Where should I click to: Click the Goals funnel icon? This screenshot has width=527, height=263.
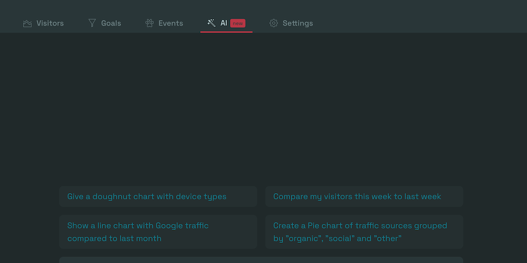click(x=92, y=23)
